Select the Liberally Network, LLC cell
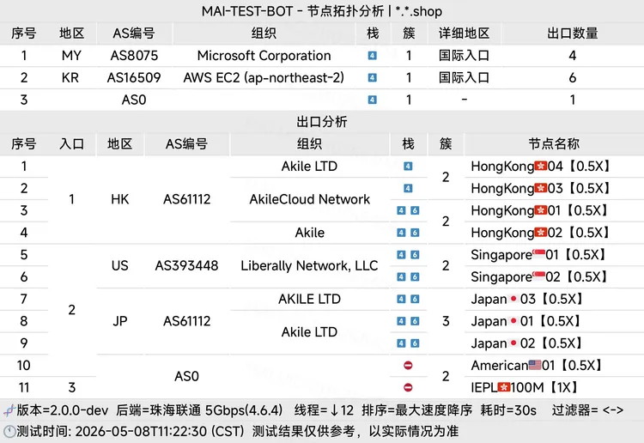 (x=309, y=265)
